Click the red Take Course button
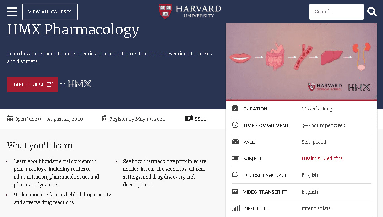Image resolution: width=383 pixels, height=217 pixels. point(33,85)
